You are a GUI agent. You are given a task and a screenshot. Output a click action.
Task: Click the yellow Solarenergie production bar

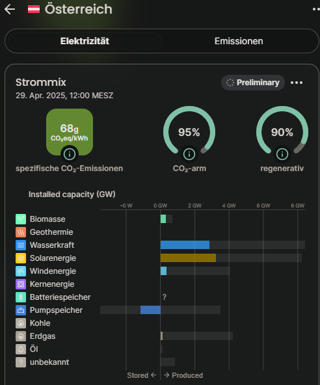[x=188, y=258]
